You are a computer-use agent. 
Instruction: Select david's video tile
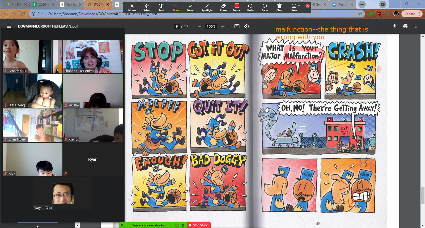point(93,125)
